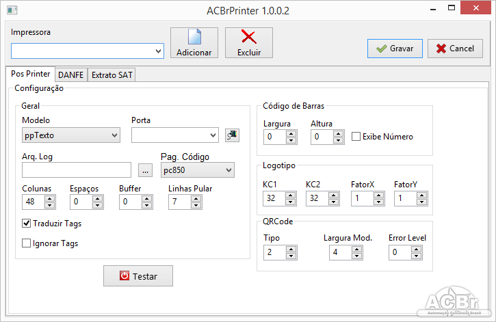Increase the QRCode Tipo value
496x322 pixels.
291,249
